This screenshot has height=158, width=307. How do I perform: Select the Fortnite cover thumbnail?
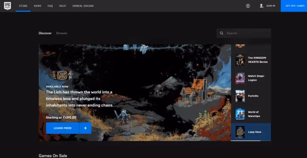click(240, 96)
